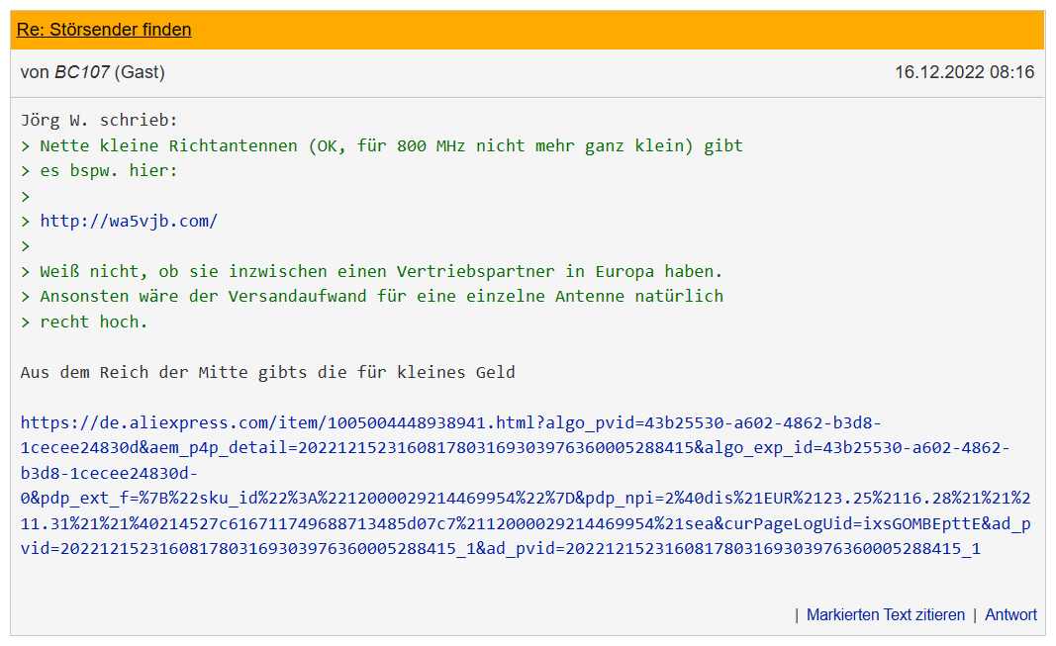
Task: Click sentence "Aus dem Reich der Mitte"
Action: click(267, 372)
